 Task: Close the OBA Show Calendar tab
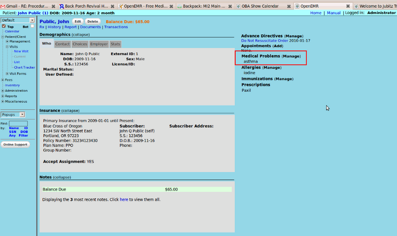pos(289,6)
